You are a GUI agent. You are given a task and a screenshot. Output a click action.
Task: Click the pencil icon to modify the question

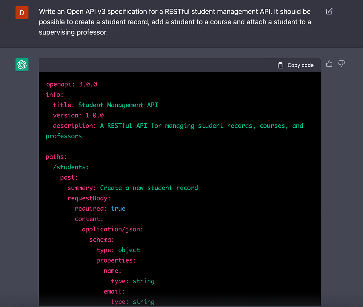[x=329, y=11]
